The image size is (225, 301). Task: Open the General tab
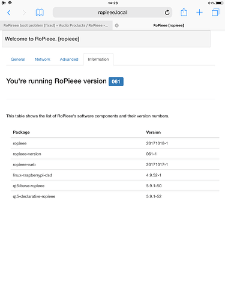(18, 60)
